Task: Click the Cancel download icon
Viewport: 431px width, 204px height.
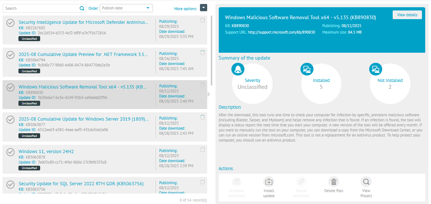Action: point(301,182)
